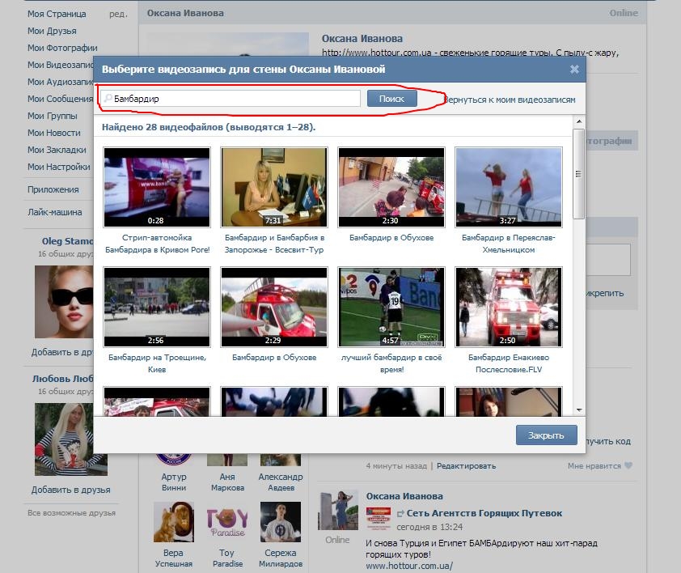Screen dimensions: 681x573
Task: Click сегодня в 13:24 post timestamp
Action: coord(429,527)
